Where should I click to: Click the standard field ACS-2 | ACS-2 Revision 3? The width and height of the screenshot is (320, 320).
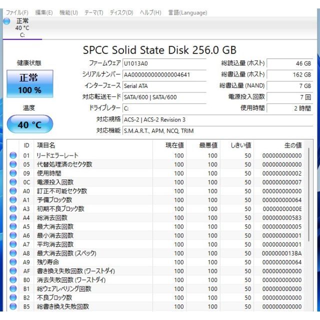[217, 119]
